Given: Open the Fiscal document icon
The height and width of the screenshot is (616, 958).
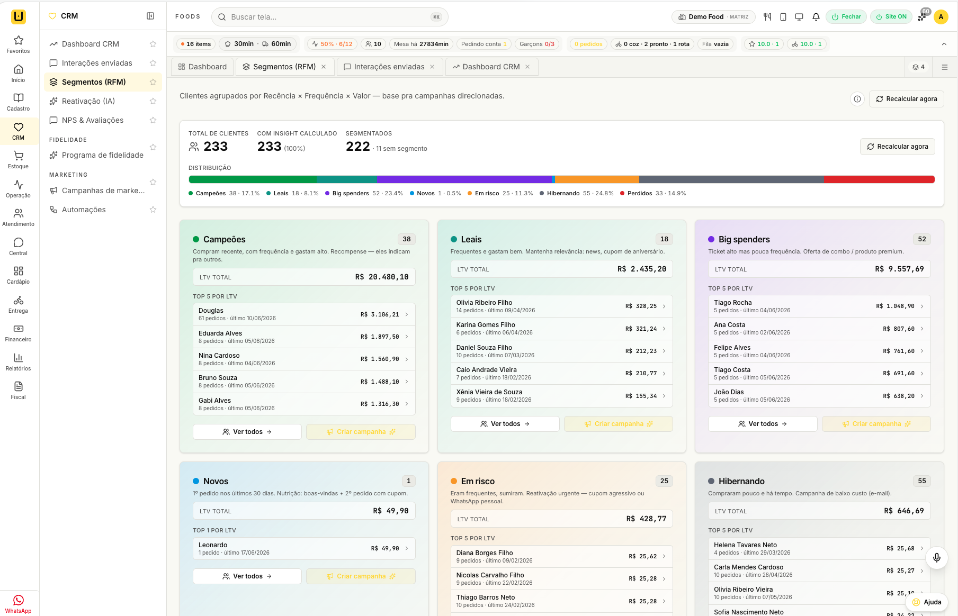Looking at the screenshot, I should pos(19,391).
